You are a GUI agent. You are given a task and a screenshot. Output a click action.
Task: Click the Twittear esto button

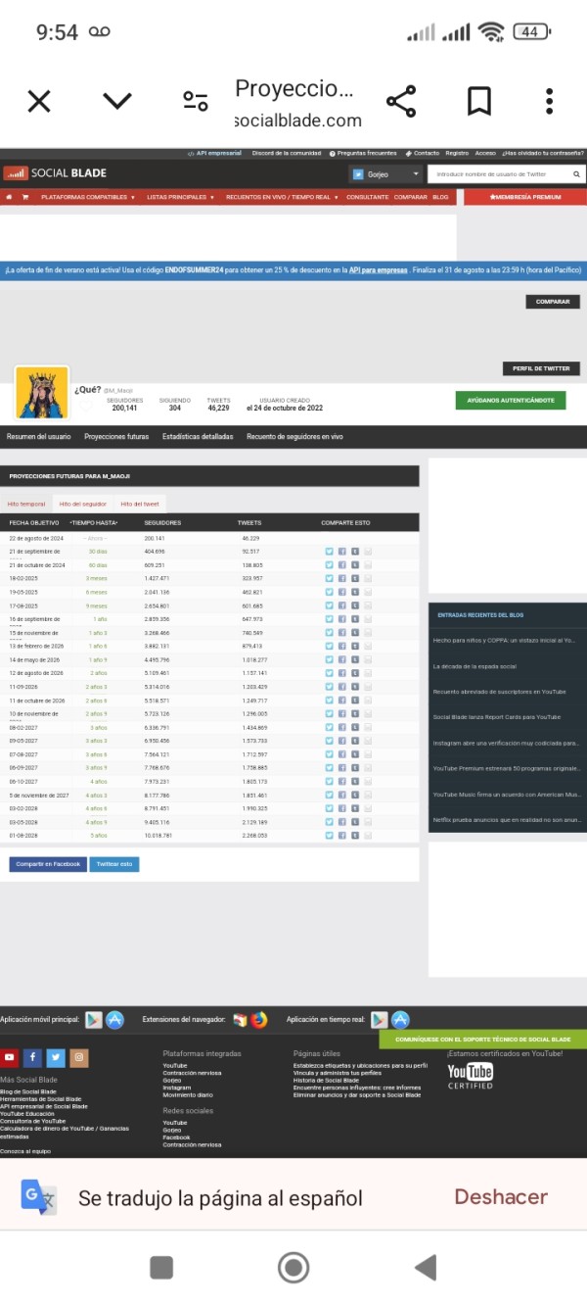coord(114,864)
